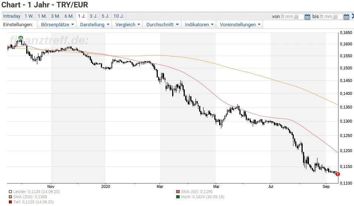
Task: Click the '2020' x-axis label
Action: coord(106,186)
